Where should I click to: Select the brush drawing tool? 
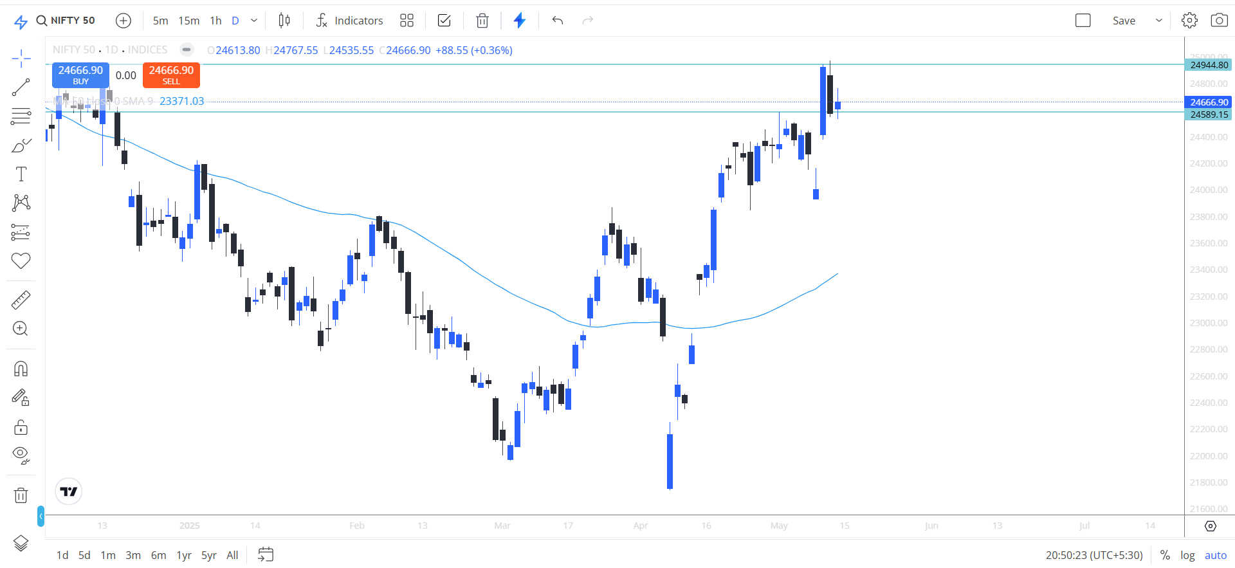(21, 145)
